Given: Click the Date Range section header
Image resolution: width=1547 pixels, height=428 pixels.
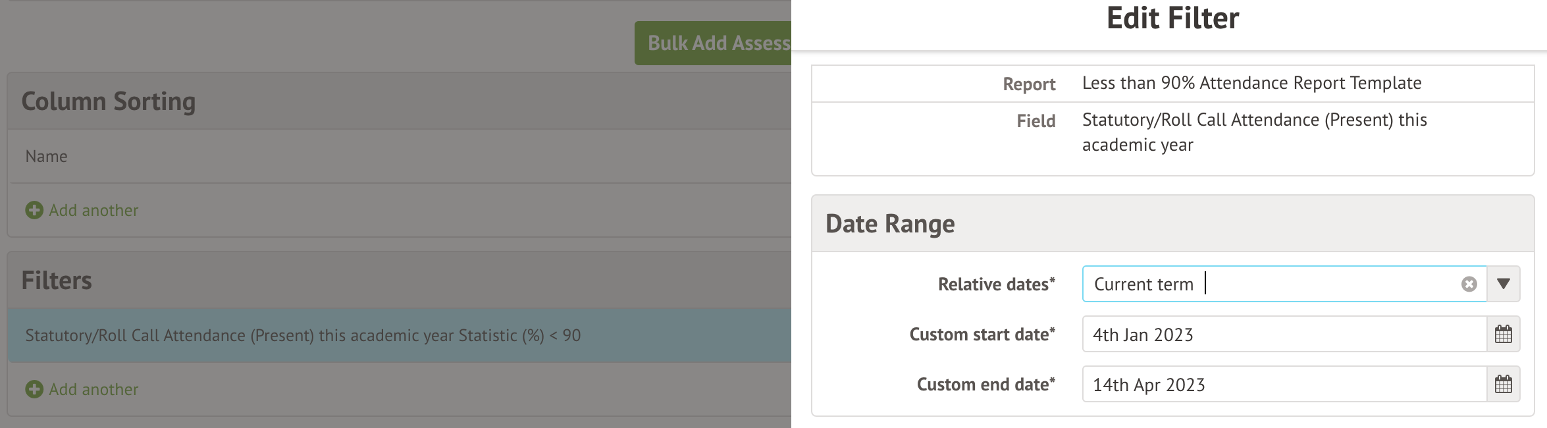Looking at the screenshot, I should [x=890, y=224].
